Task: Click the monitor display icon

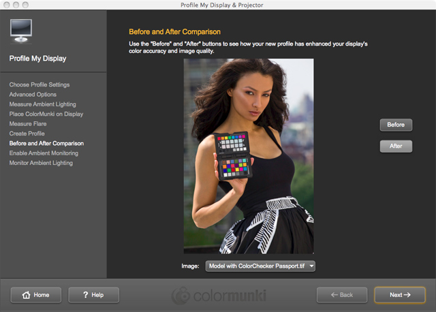Action: coord(21,31)
